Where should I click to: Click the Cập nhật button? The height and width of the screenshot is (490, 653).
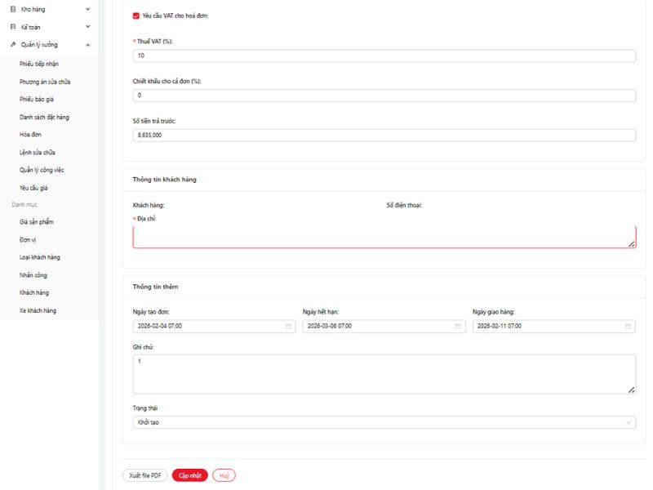189,475
